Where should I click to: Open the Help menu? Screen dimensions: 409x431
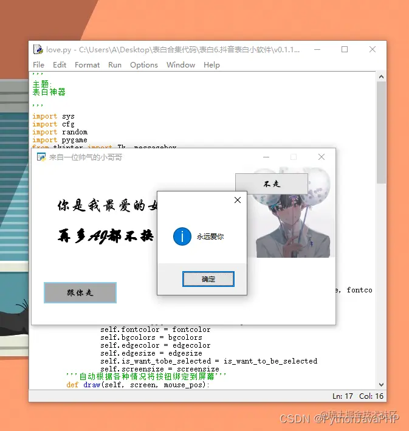tap(211, 65)
